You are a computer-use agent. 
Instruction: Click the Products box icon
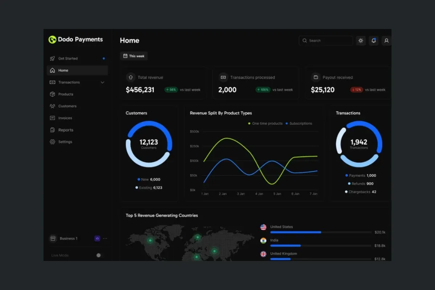52,94
